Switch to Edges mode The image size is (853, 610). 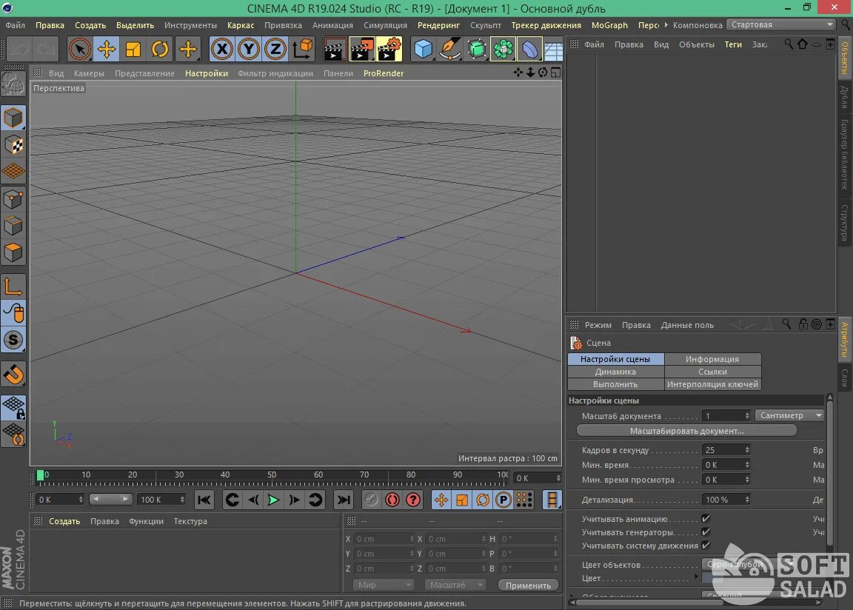pos(13,226)
